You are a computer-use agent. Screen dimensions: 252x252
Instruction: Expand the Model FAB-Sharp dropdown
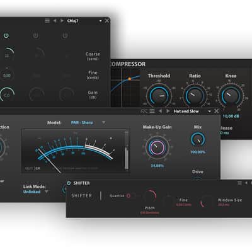(x=103, y=122)
